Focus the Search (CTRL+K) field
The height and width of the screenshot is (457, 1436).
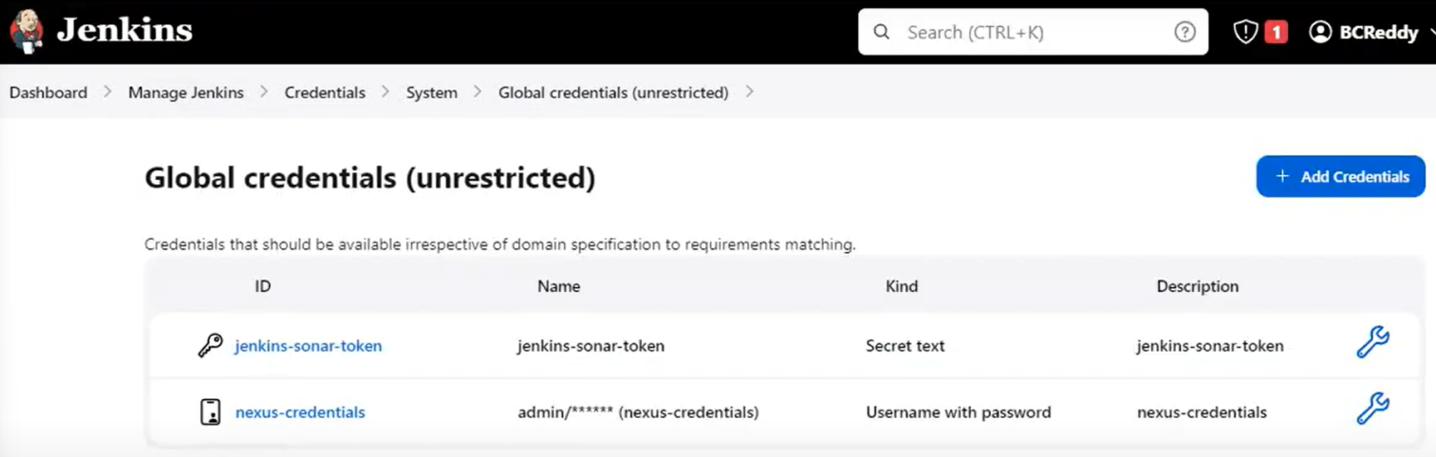(x=1030, y=32)
